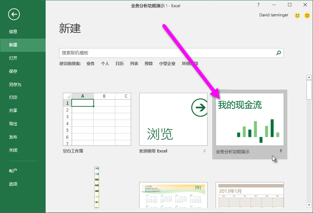Screen dimensions: 313x213
Task: Select the 空白工作簿 template thumbnail
Action: pyautogui.click(x=97, y=119)
